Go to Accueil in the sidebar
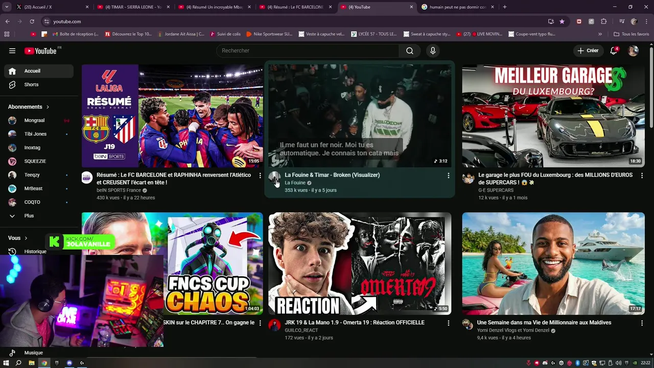Viewport: 654px width, 368px height. tap(39, 71)
